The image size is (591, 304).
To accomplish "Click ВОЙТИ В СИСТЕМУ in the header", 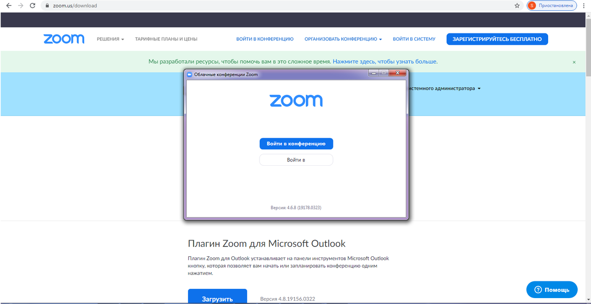I will tap(414, 39).
